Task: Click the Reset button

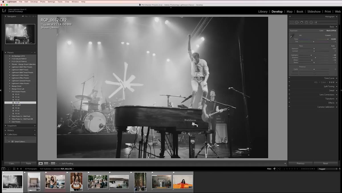Action: coord(325,163)
